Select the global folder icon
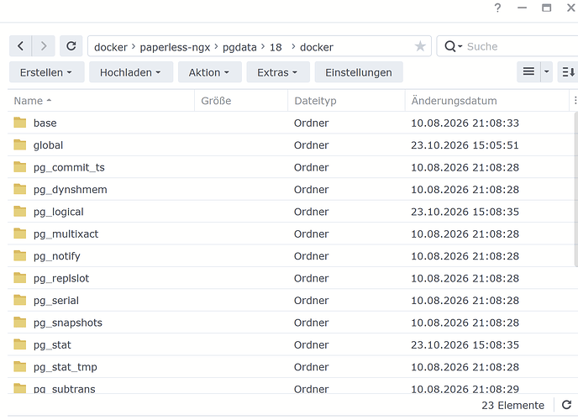578x420 pixels. click(x=20, y=144)
